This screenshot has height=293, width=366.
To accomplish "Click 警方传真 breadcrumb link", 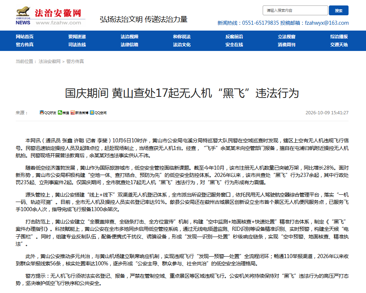I will pyautogui.click(x=75, y=62).
